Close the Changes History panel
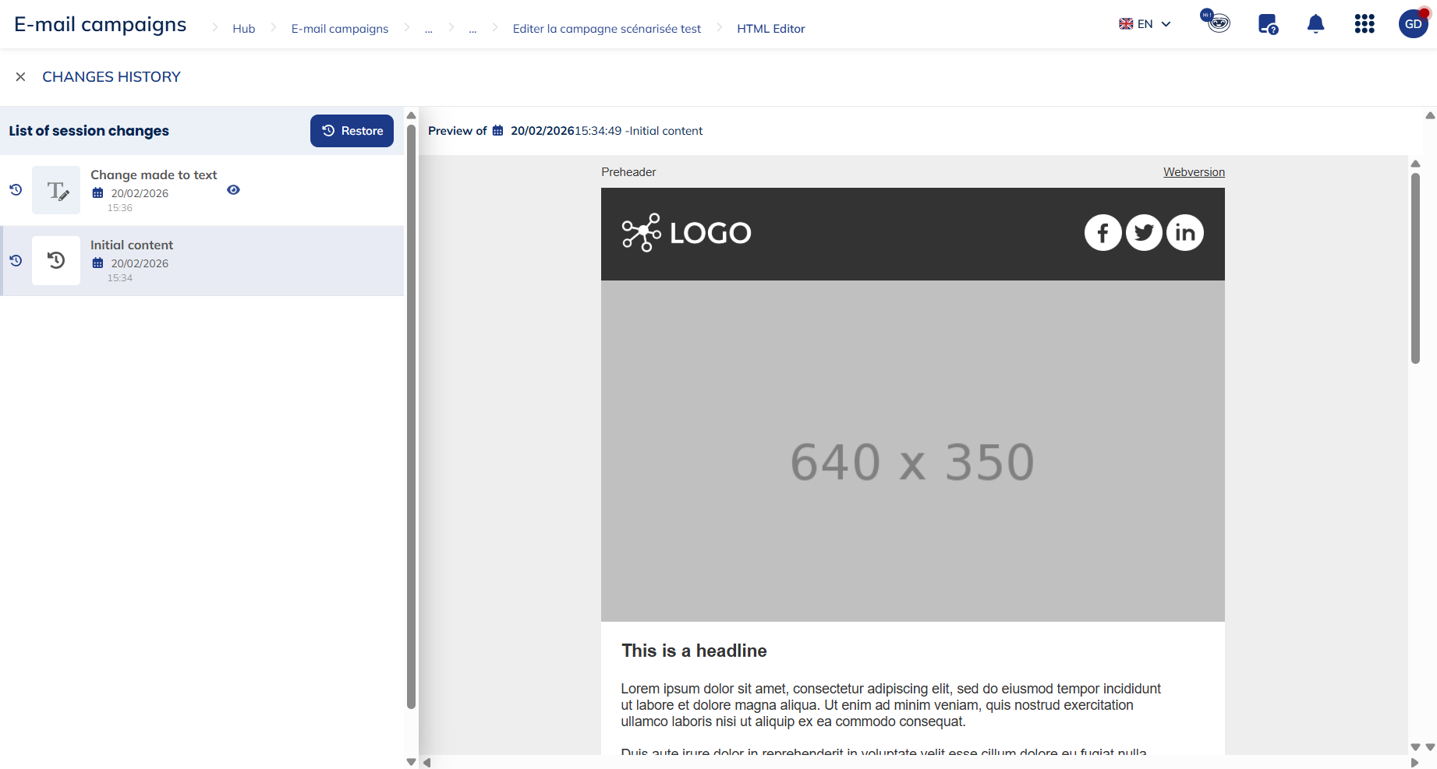The width and height of the screenshot is (1437, 769). pyautogui.click(x=21, y=77)
